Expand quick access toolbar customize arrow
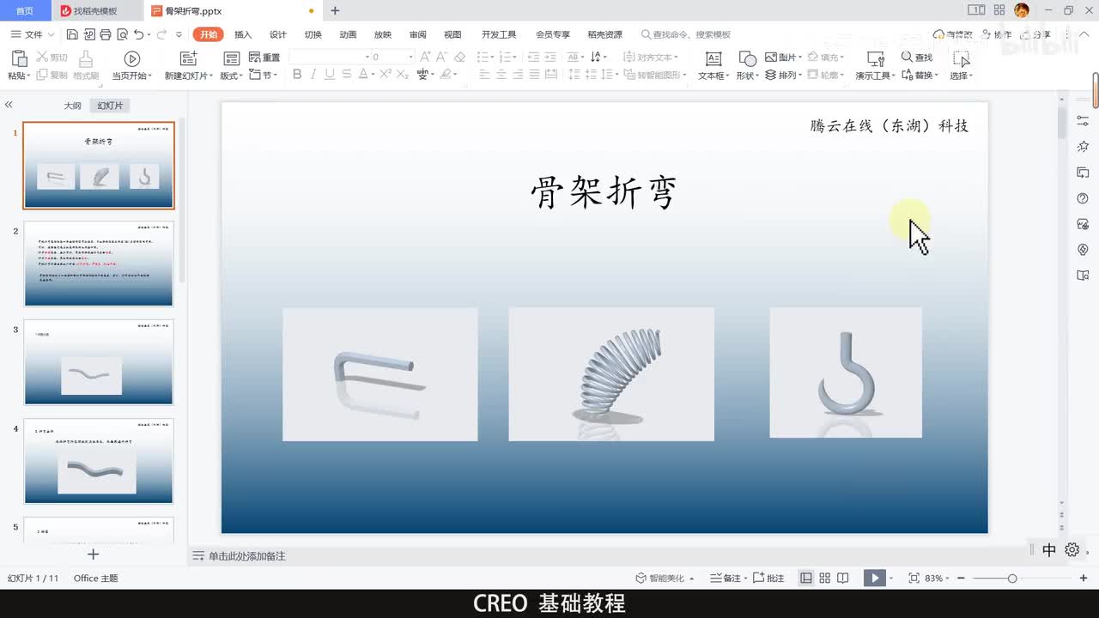The height and width of the screenshot is (618, 1099). click(179, 34)
